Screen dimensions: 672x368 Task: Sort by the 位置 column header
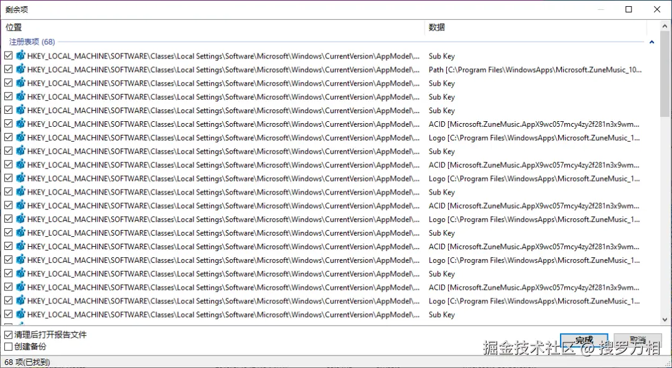tap(213, 27)
